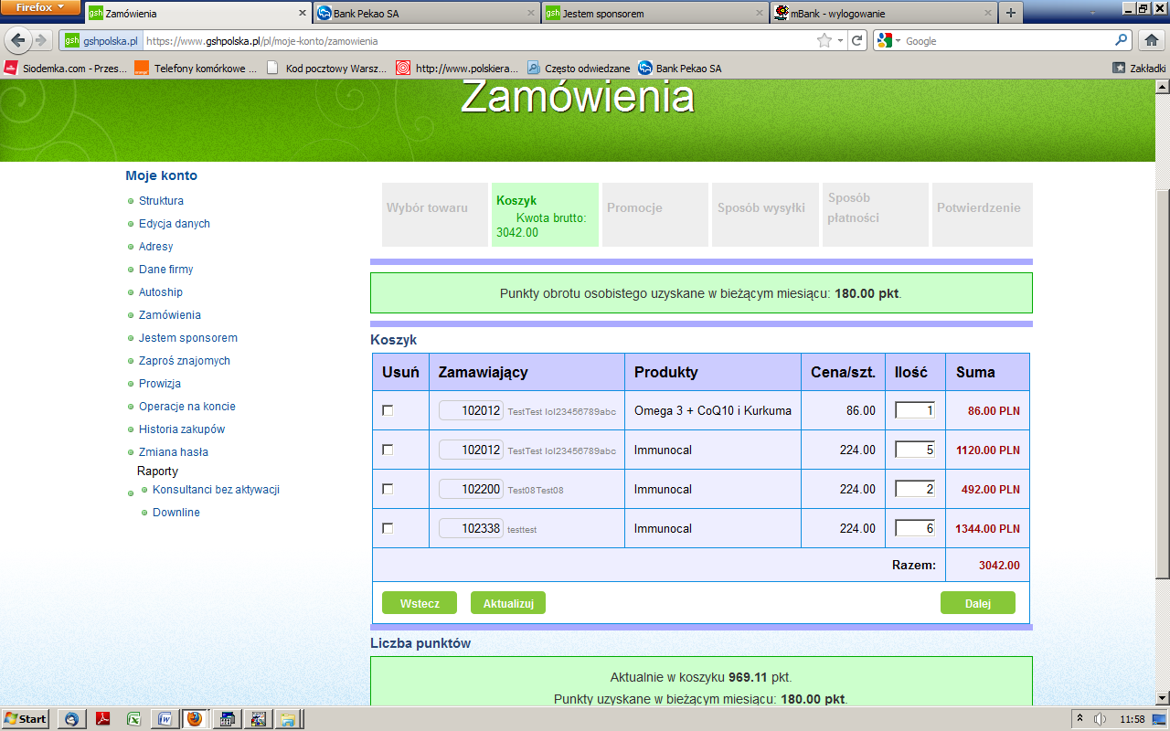Open the Historia zakupów link
The width and height of the screenshot is (1170, 731).
[x=182, y=429]
